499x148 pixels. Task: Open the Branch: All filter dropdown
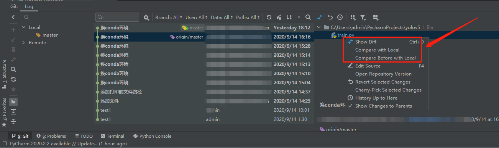tap(168, 18)
